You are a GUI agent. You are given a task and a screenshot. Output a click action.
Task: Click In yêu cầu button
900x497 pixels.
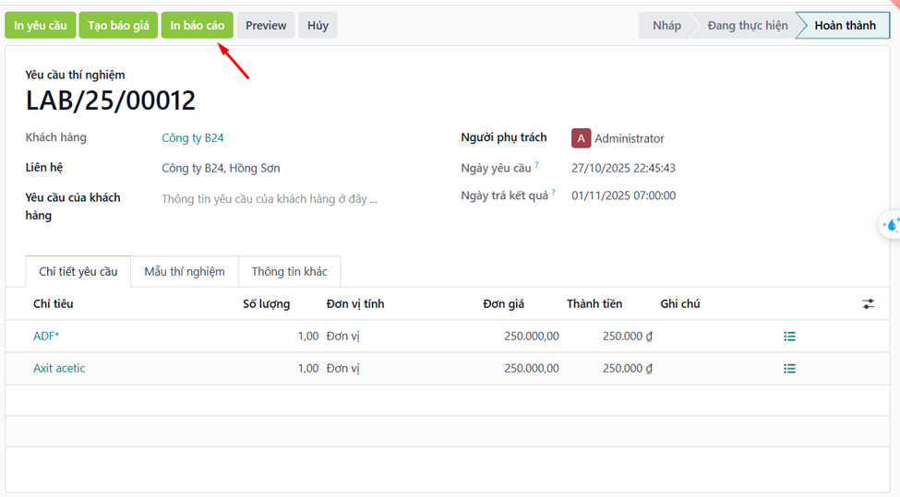pyautogui.click(x=40, y=26)
